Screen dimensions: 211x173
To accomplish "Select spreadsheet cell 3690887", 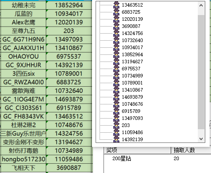I will [x=69, y=168].
